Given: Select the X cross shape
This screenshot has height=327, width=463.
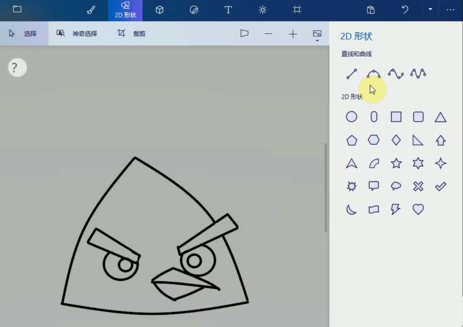Looking at the screenshot, I should click(x=418, y=186).
